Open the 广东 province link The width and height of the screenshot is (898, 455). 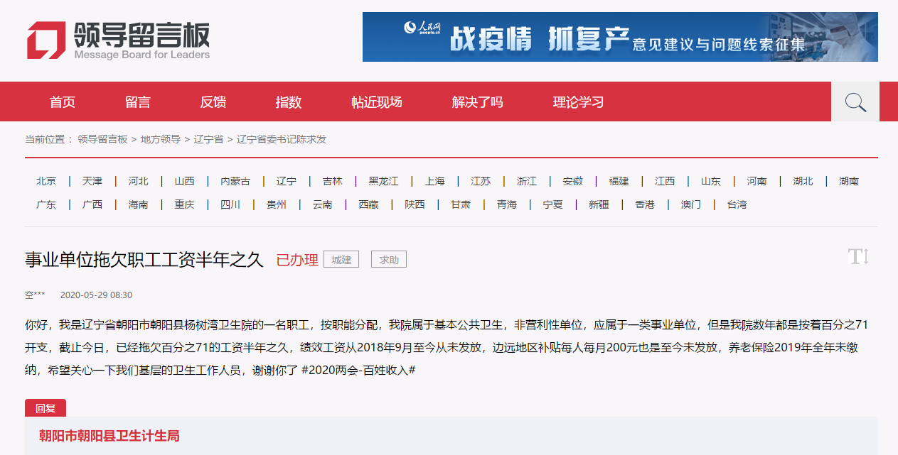46,204
